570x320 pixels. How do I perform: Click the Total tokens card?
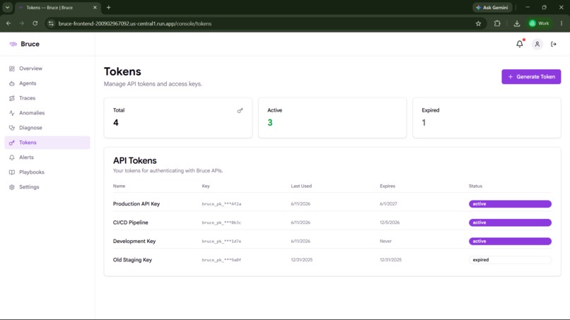pyautogui.click(x=178, y=118)
